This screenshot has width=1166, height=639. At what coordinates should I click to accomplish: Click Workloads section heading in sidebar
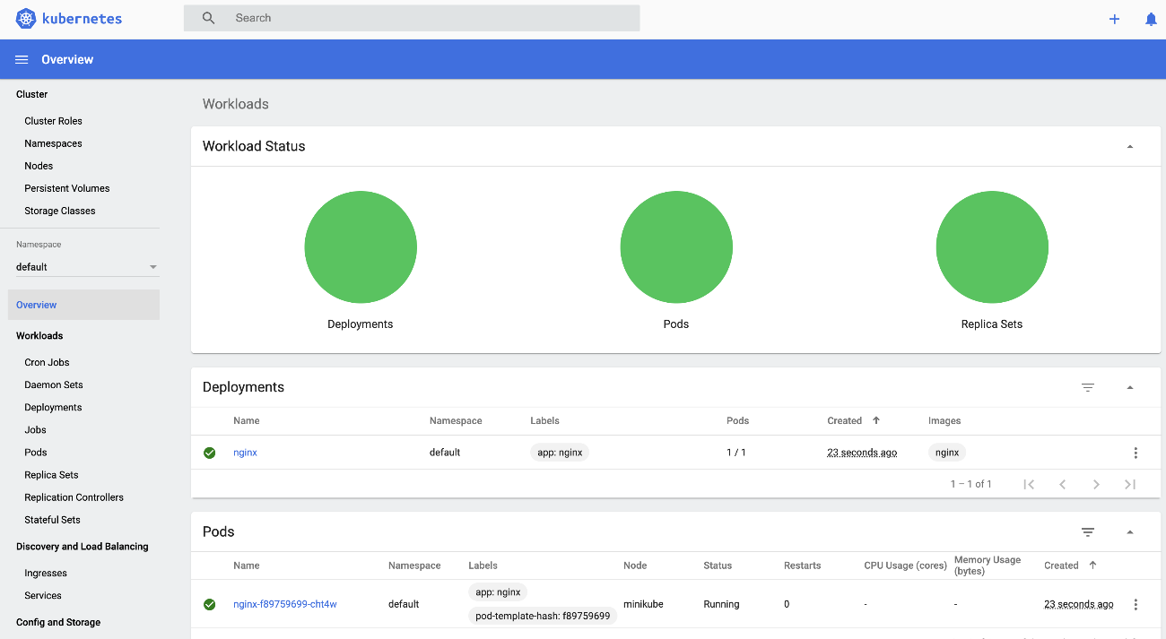coord(39,335)
